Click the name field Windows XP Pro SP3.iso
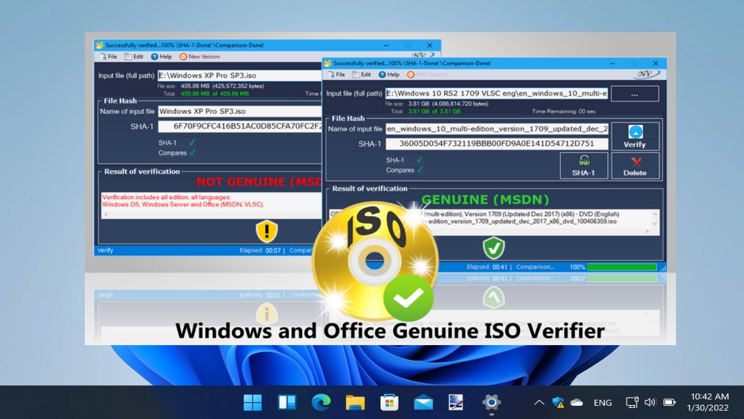This screenshot has height=419, width=744. click(x=239, y=111)
